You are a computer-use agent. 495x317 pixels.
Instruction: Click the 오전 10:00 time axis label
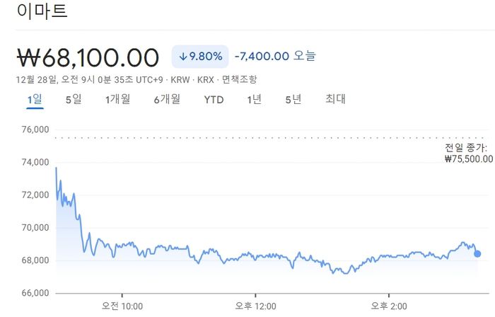122,306
